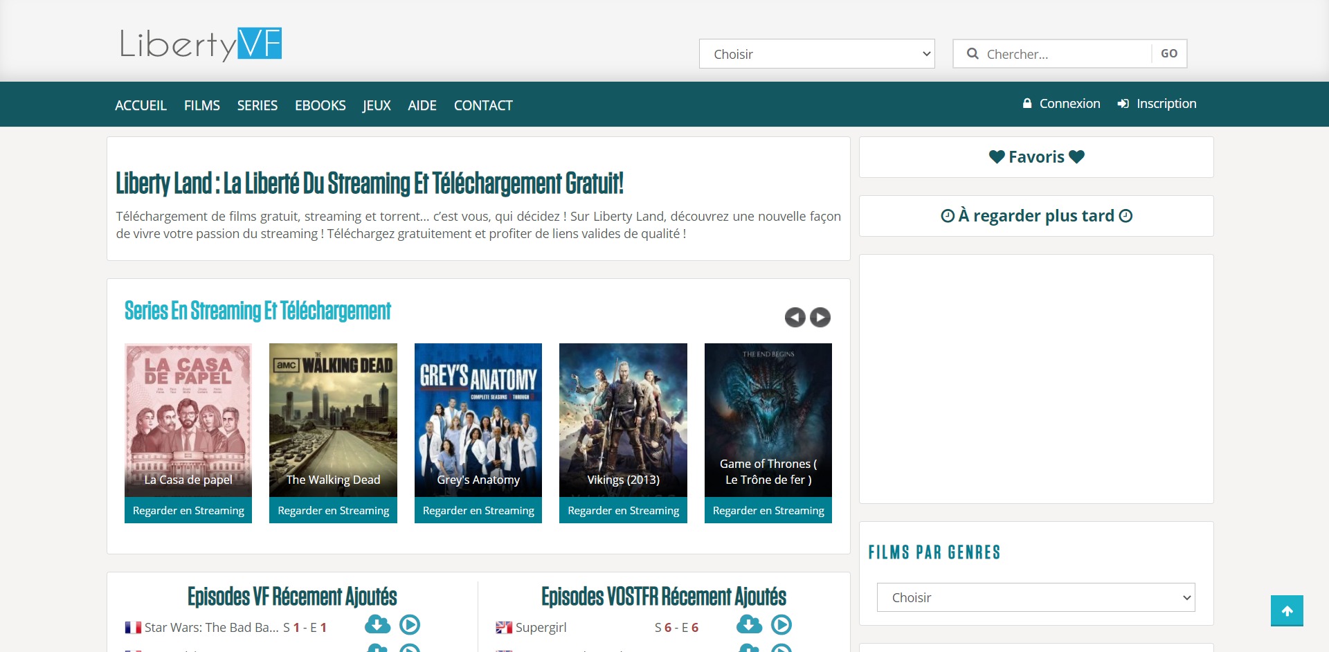Click the sign-in arrow icon beside Inscription
Viewport: 1329px width, 652px height.
[1123, 104]
